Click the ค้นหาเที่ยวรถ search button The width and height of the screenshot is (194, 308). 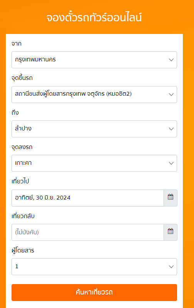click(94, 292)
